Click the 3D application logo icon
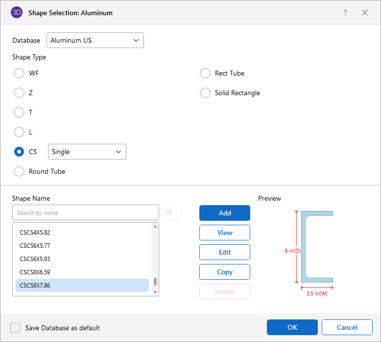The image size is (381, 342). click(x=17, y=13)
